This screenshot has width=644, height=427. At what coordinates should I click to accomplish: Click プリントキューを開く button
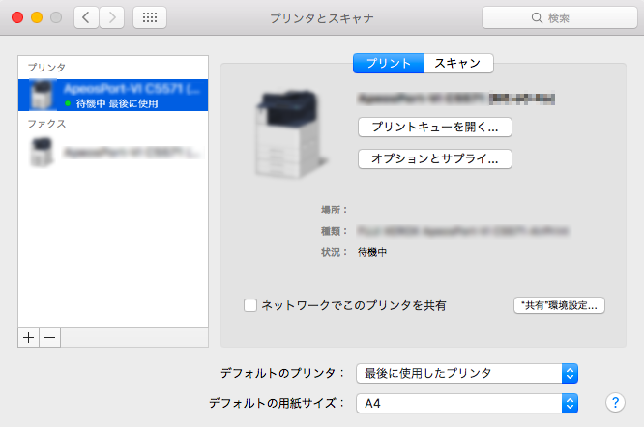coord(434,127)
